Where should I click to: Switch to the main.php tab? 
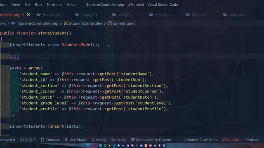pyautogui.click(x=86, y=15)
